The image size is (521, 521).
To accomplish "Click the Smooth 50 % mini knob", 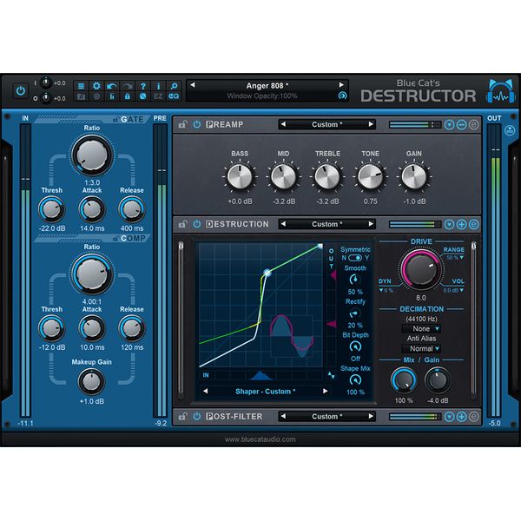I will pos(355,280).
